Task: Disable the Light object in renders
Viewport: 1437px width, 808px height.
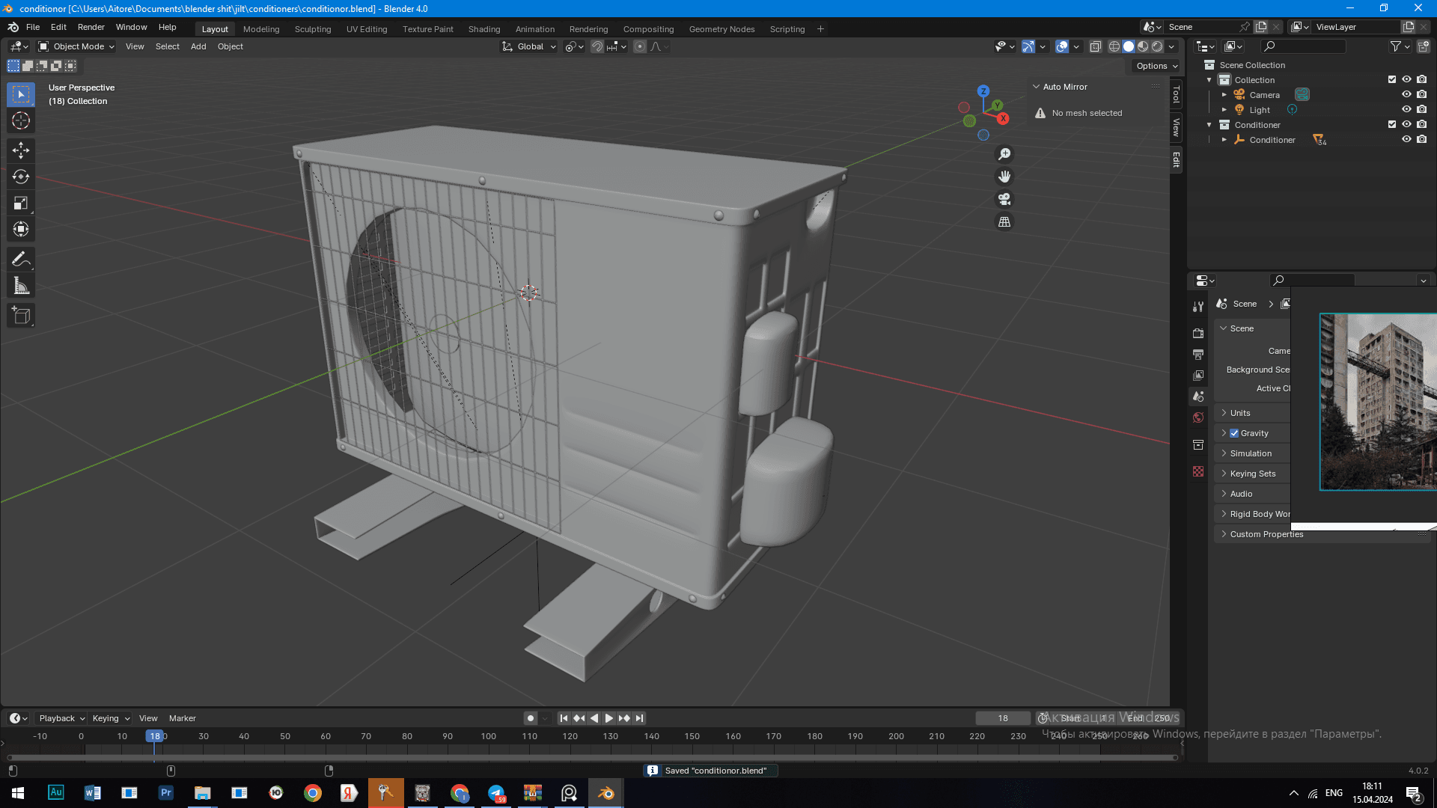Action: coord(1421,110)
